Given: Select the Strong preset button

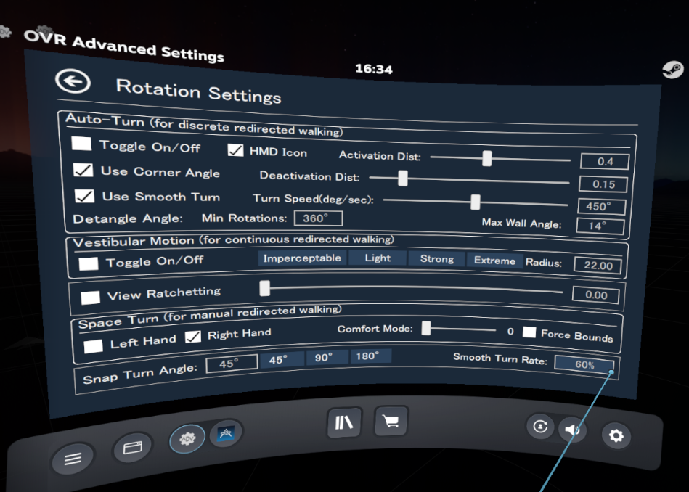Looking at the screenshot, I should pyautogui.click(x=437, y=259).
